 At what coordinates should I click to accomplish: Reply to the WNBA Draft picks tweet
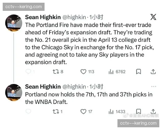pos(28,111)
